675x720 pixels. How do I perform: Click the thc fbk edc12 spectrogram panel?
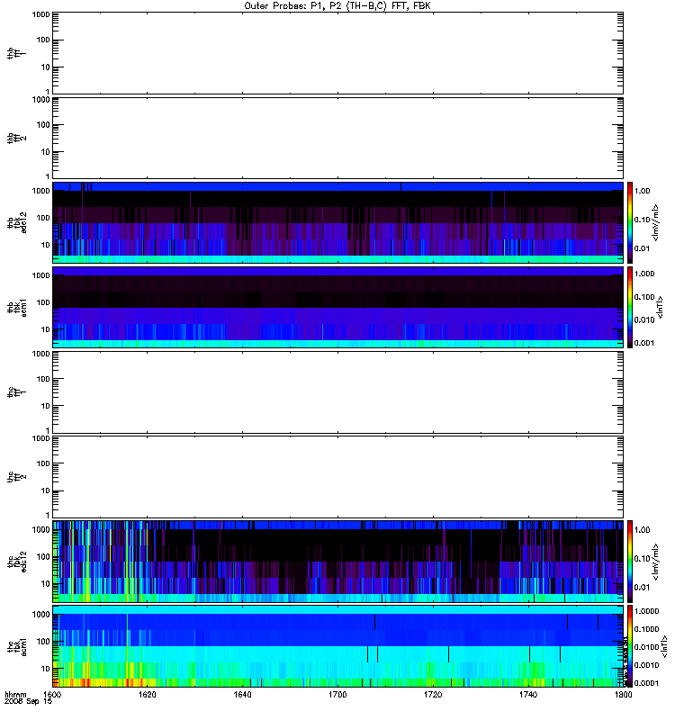338,562
